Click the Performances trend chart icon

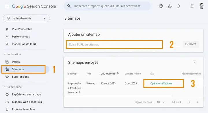7,37
